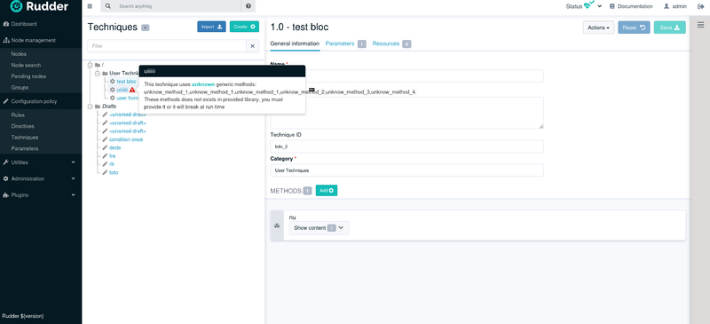Click the Create technique button
The image size is (710, 324).
coord(245,27)
